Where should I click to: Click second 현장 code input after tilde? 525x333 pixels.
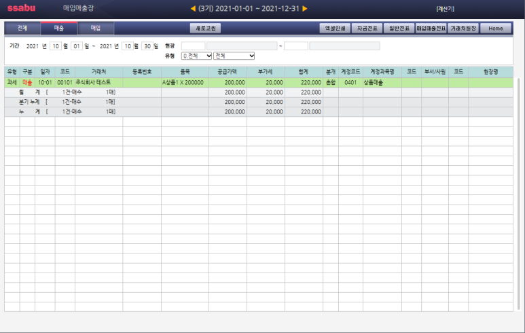coord(296,46)
